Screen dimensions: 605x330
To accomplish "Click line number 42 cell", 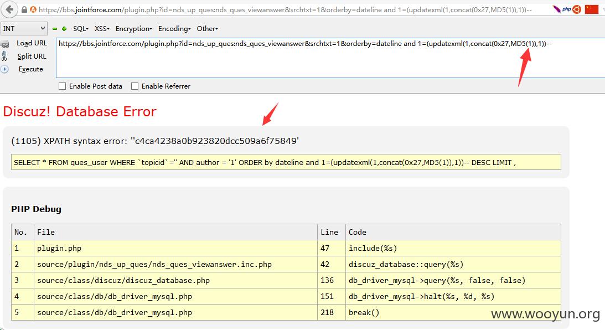I will [332, 264].
